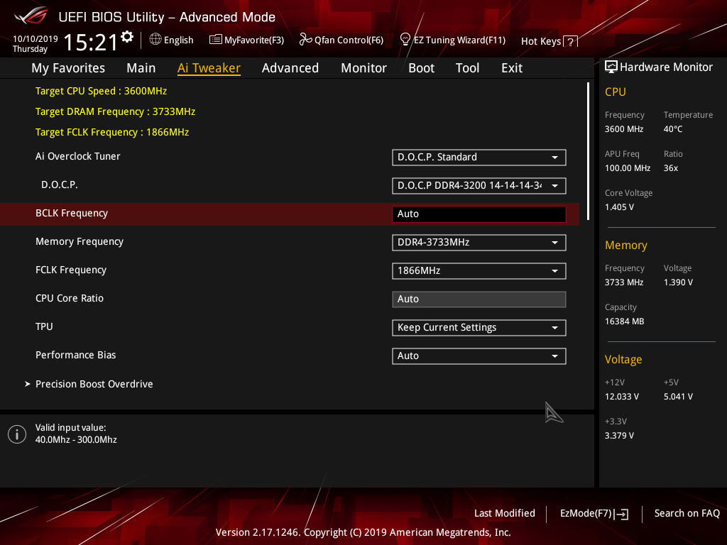The width and height of the screenshot is (727, 545).
Task: Click the BCLK Frequency input field
Action: coord(479,214)
